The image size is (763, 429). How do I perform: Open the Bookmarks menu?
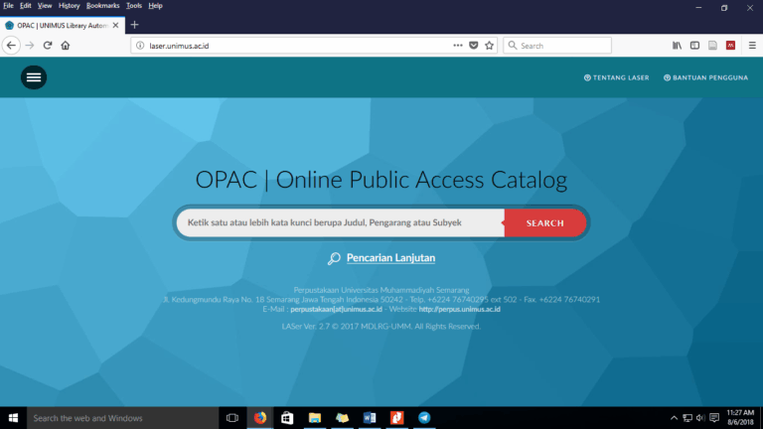click(102, 6)
